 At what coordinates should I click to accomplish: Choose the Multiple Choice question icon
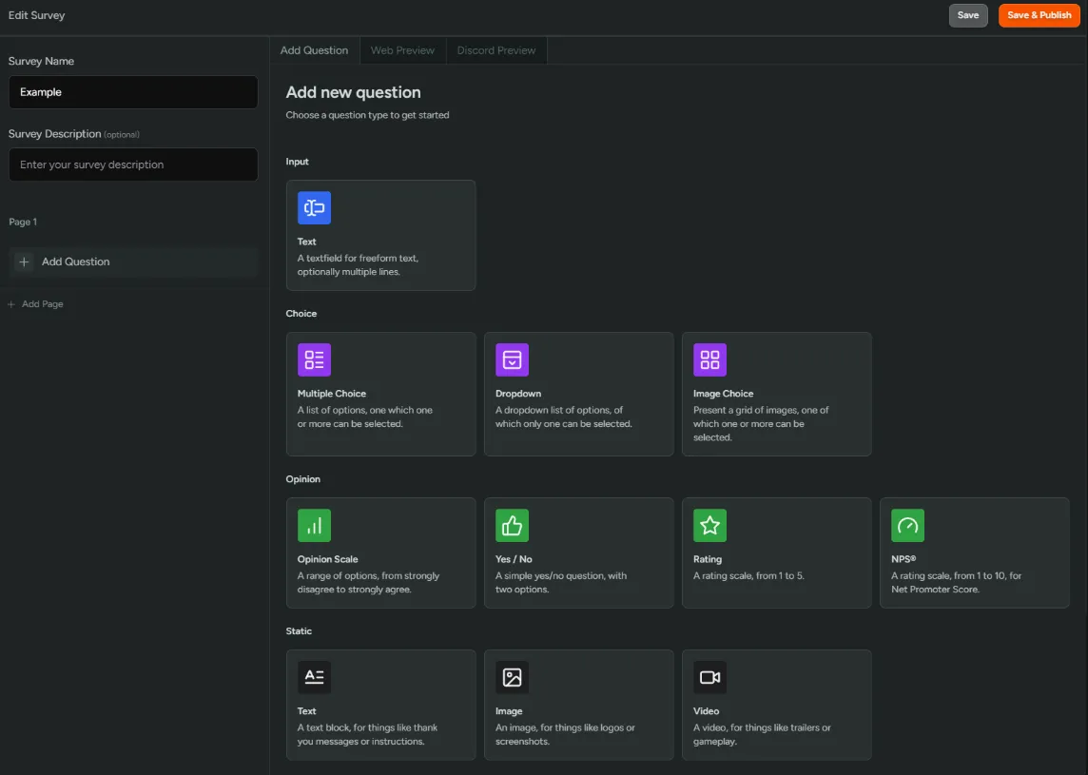[314, 359]
